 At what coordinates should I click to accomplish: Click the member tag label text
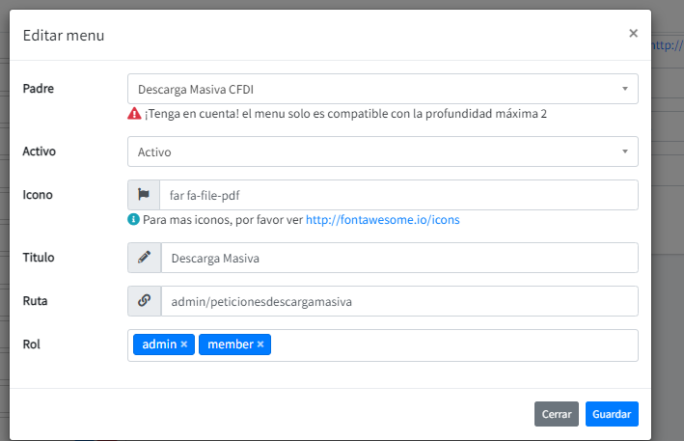tap(230, 345)
